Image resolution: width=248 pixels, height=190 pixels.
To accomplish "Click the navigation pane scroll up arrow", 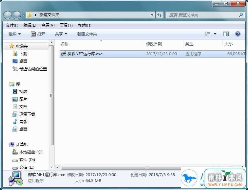I will pyautogui.click(x=51, y=42).
